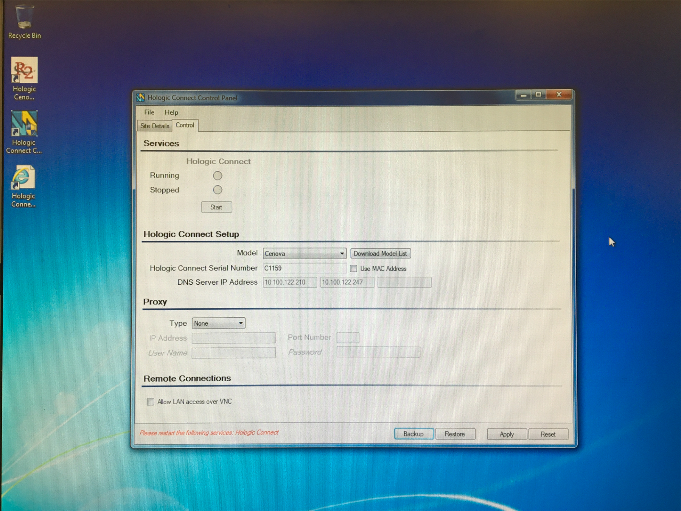The height and width of the screenshot is (511, 681).
Task: Click the Services section heading
Action: point(161,143)
